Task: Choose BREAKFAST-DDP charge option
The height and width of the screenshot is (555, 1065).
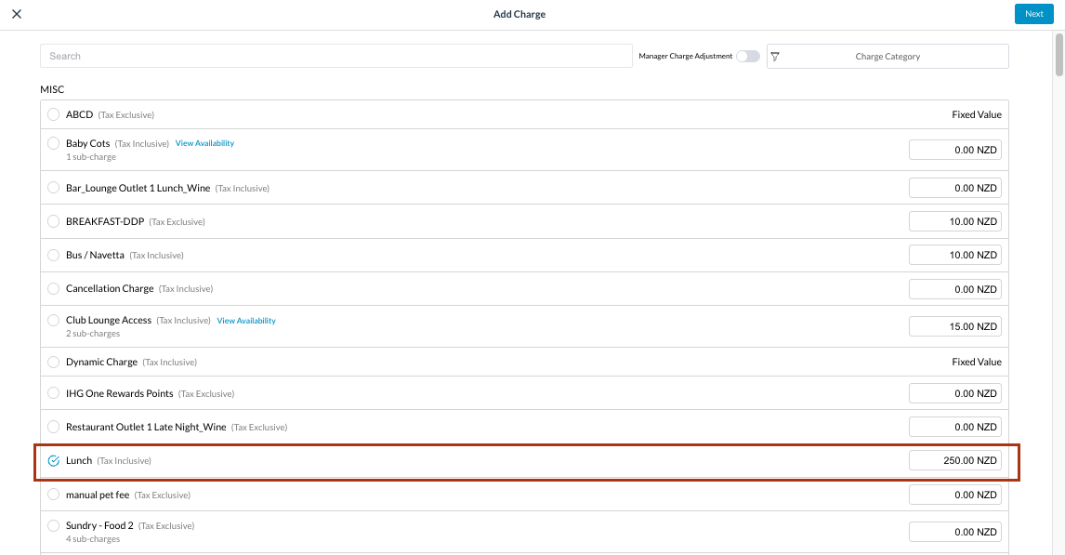Action: point(53,222)
